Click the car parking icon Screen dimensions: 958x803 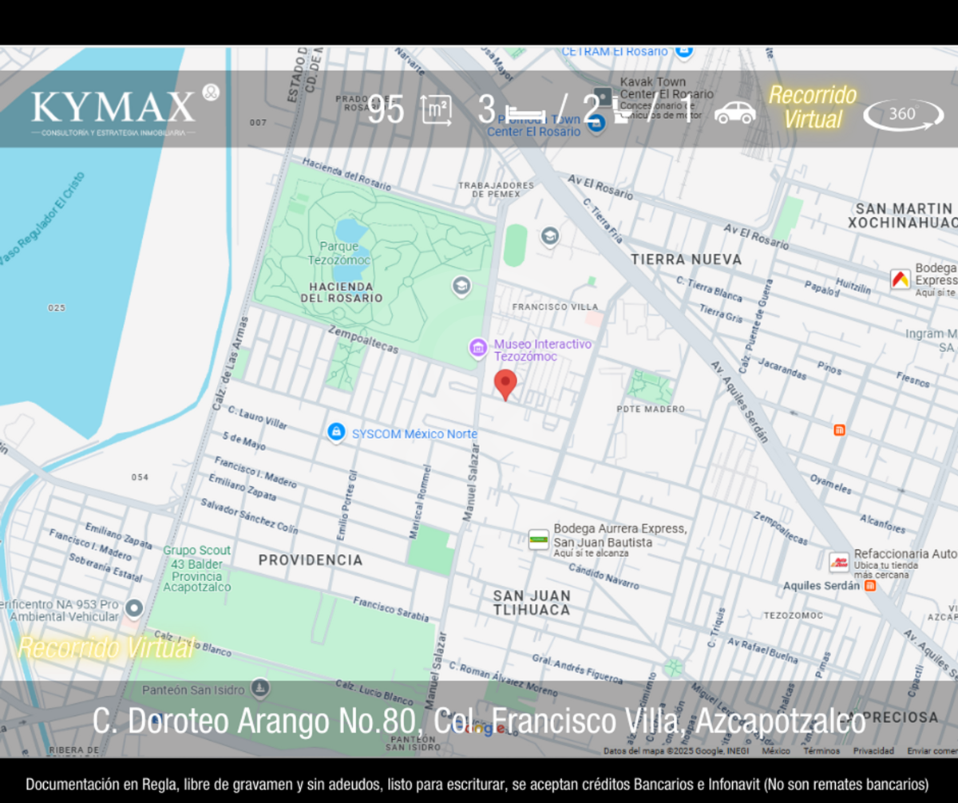click(734, 113)
